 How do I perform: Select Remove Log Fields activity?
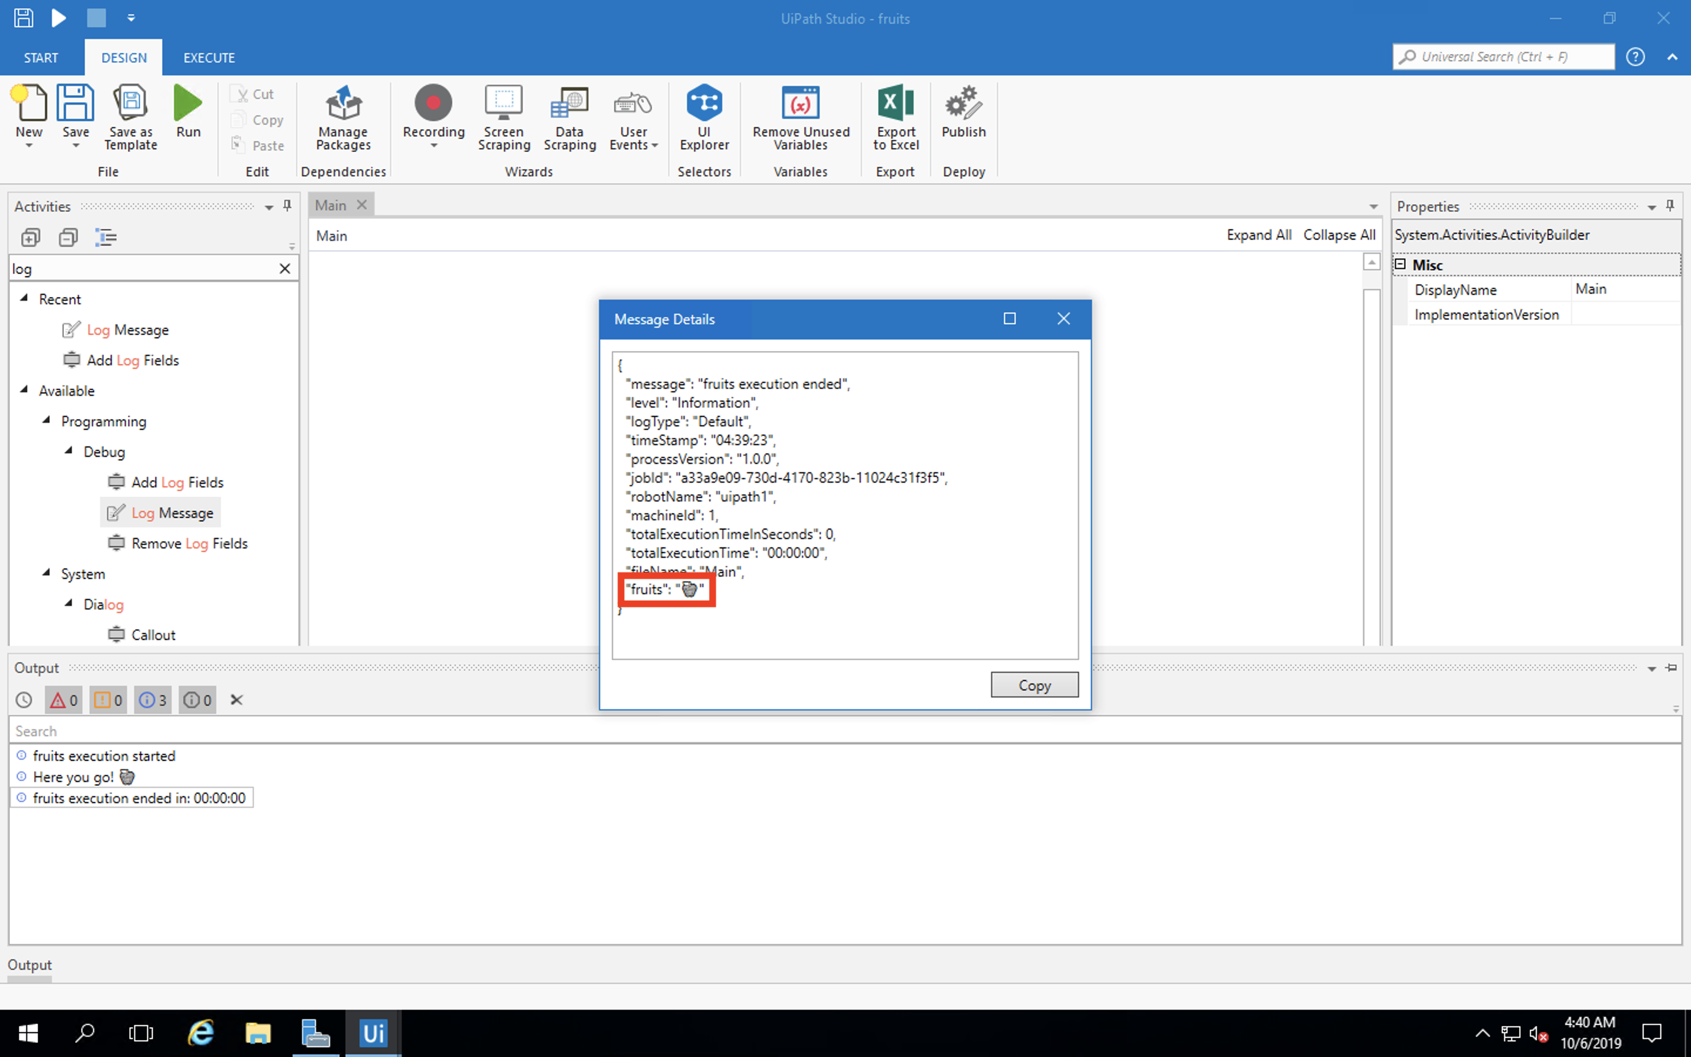click(x=178, y=543)
